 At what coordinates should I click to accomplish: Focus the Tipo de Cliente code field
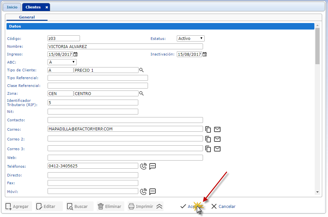[x=61, y=70]
